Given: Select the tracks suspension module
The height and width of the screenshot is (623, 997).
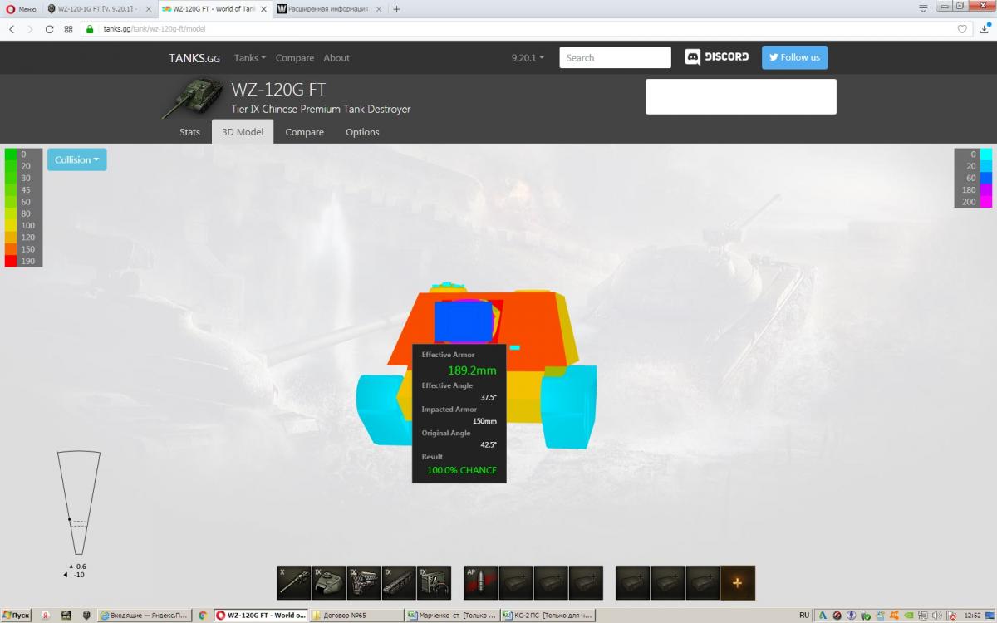Looking at the screenshot, I should [x=398, y=582].
